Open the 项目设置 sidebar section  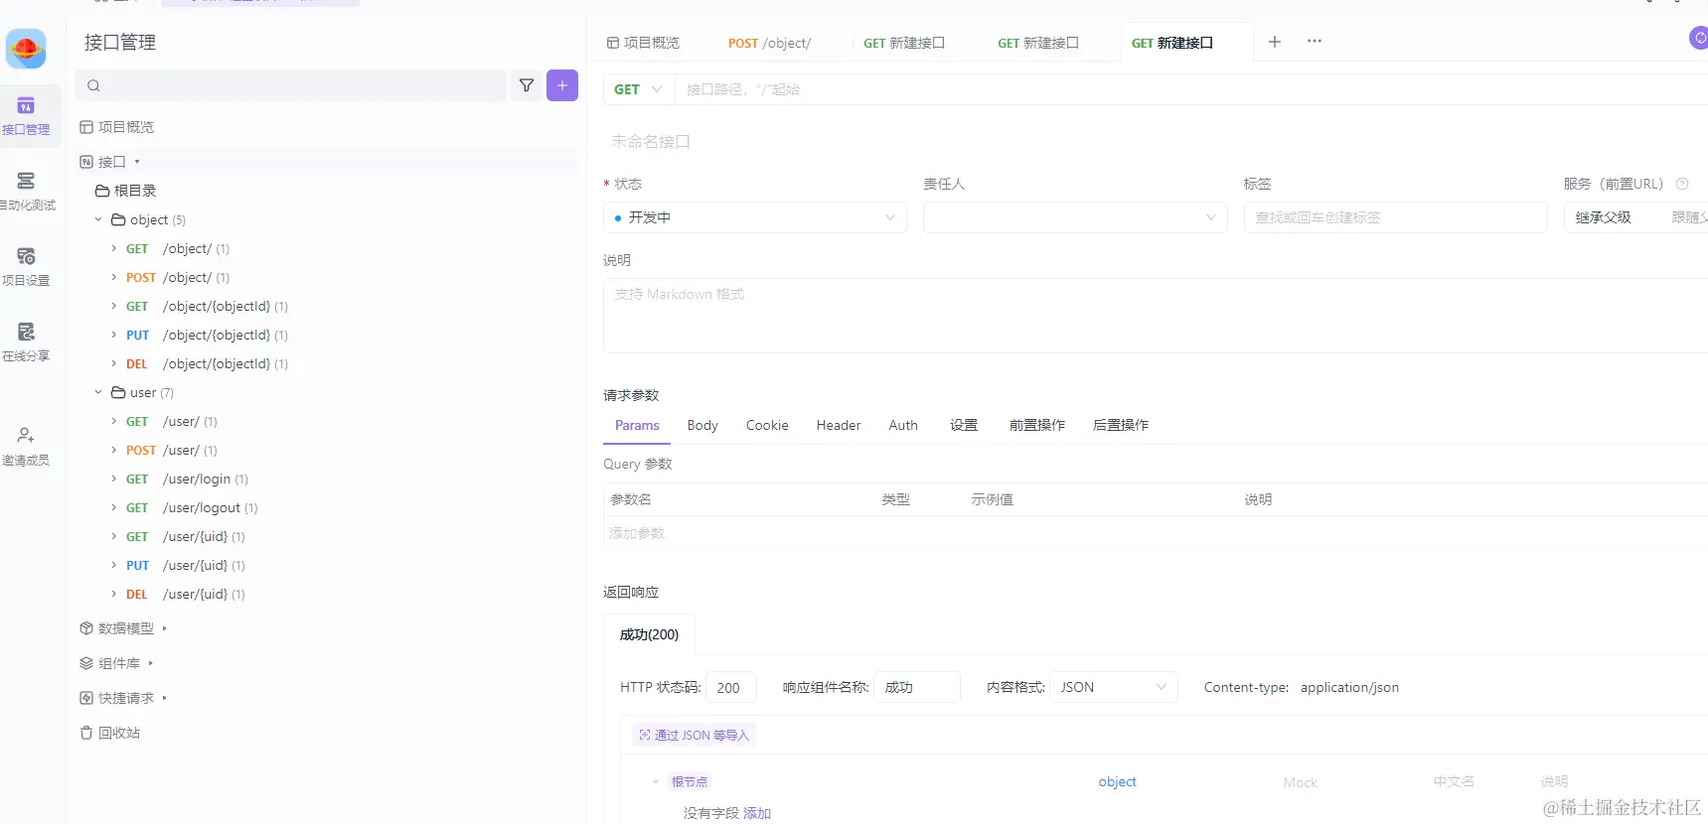click(x=26, y=267)
